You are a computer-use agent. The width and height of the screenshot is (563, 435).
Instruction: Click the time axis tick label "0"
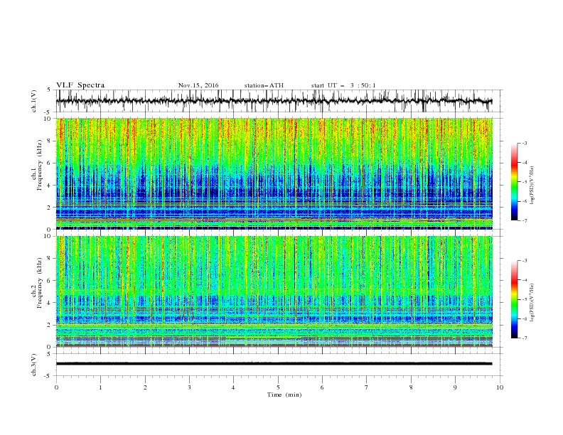56,387
